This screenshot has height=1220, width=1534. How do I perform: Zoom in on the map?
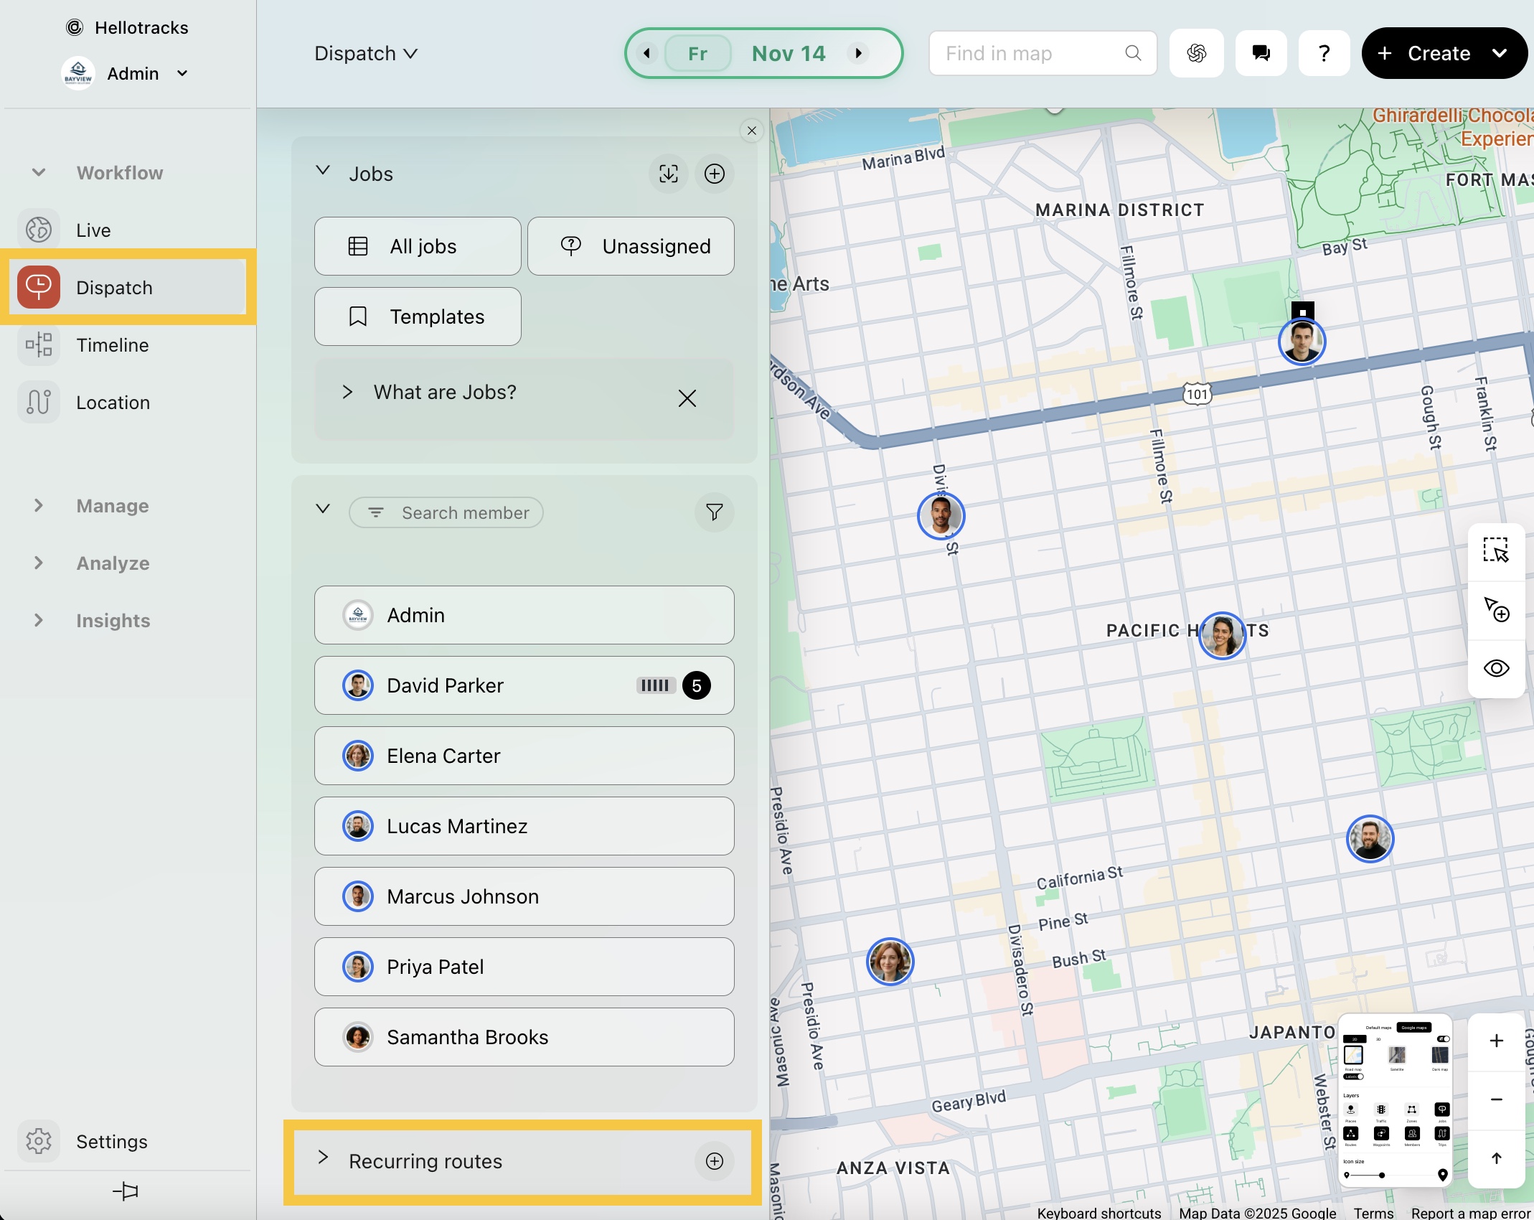click(x=1496, y=1041)
